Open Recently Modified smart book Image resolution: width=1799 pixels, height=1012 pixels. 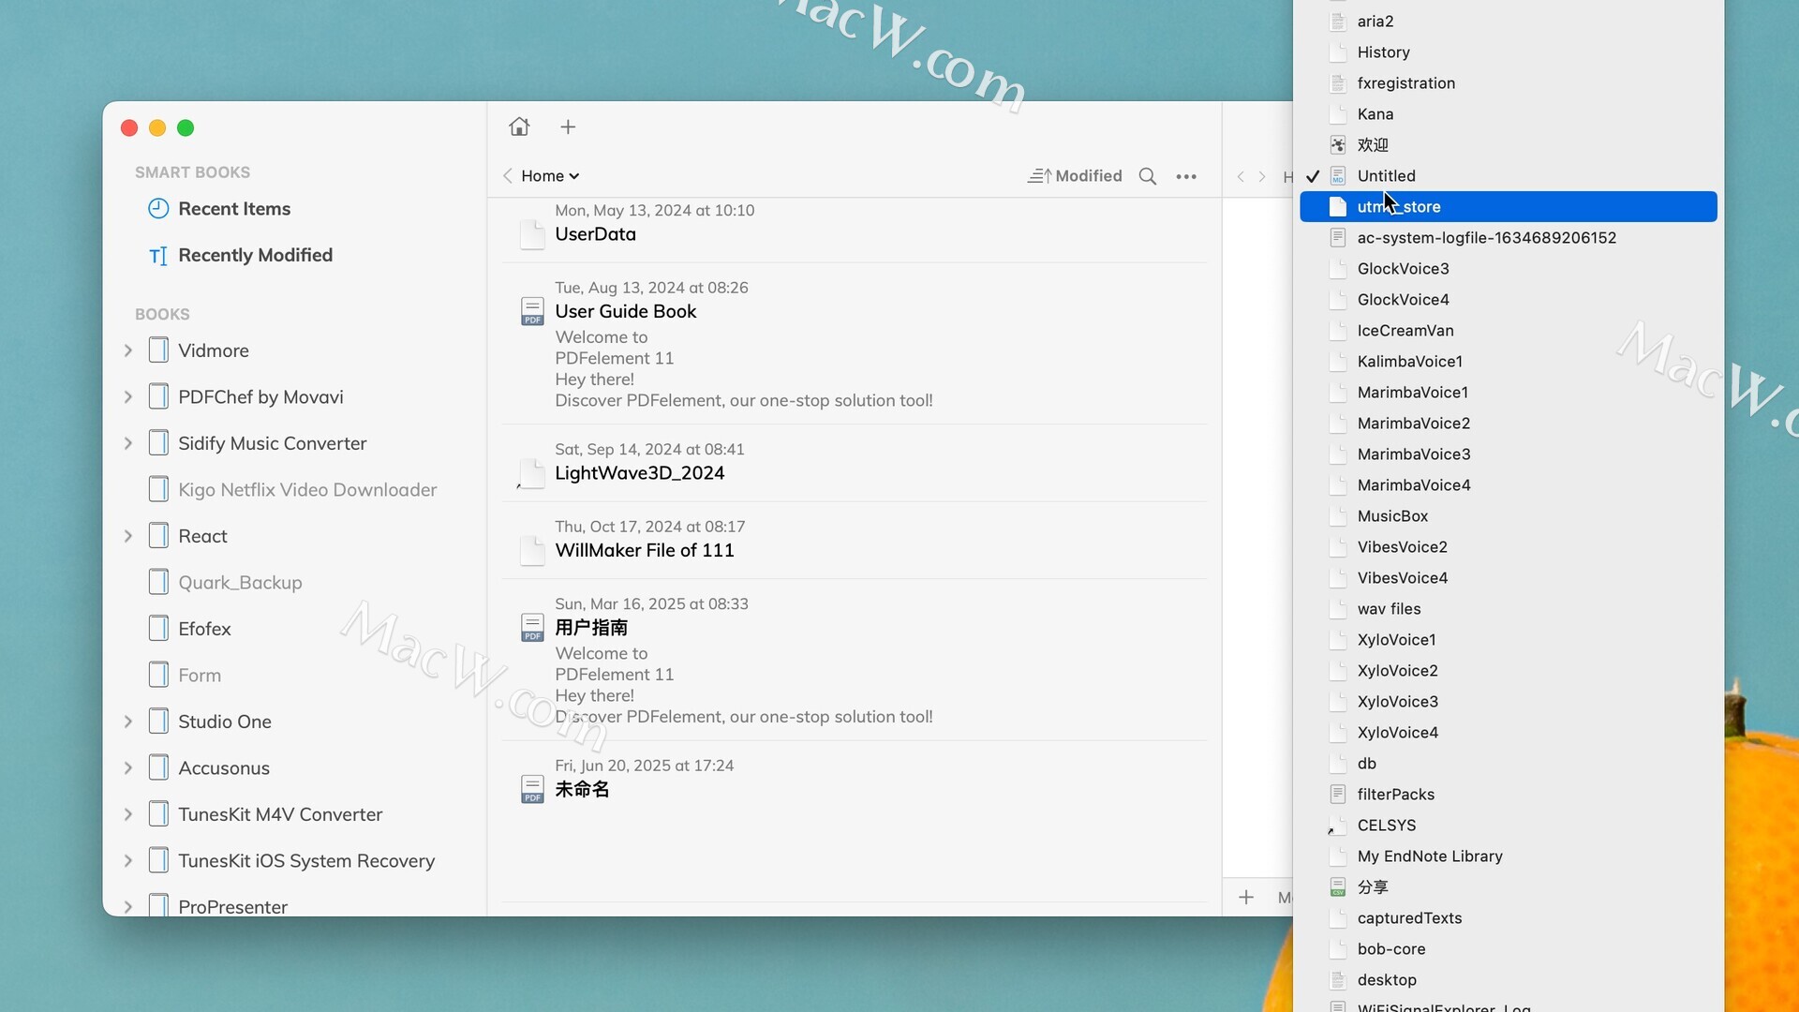pyautogui.click(x=240, y=255)
